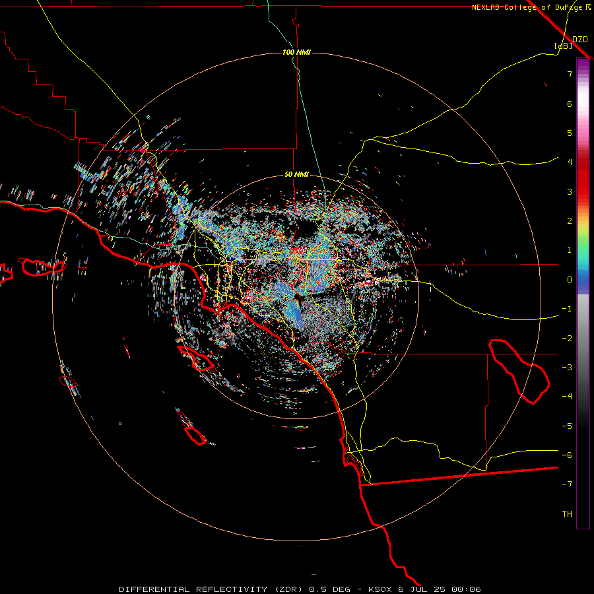Click the color scale value -4
The image size is (594, 594).
point(567,397)
